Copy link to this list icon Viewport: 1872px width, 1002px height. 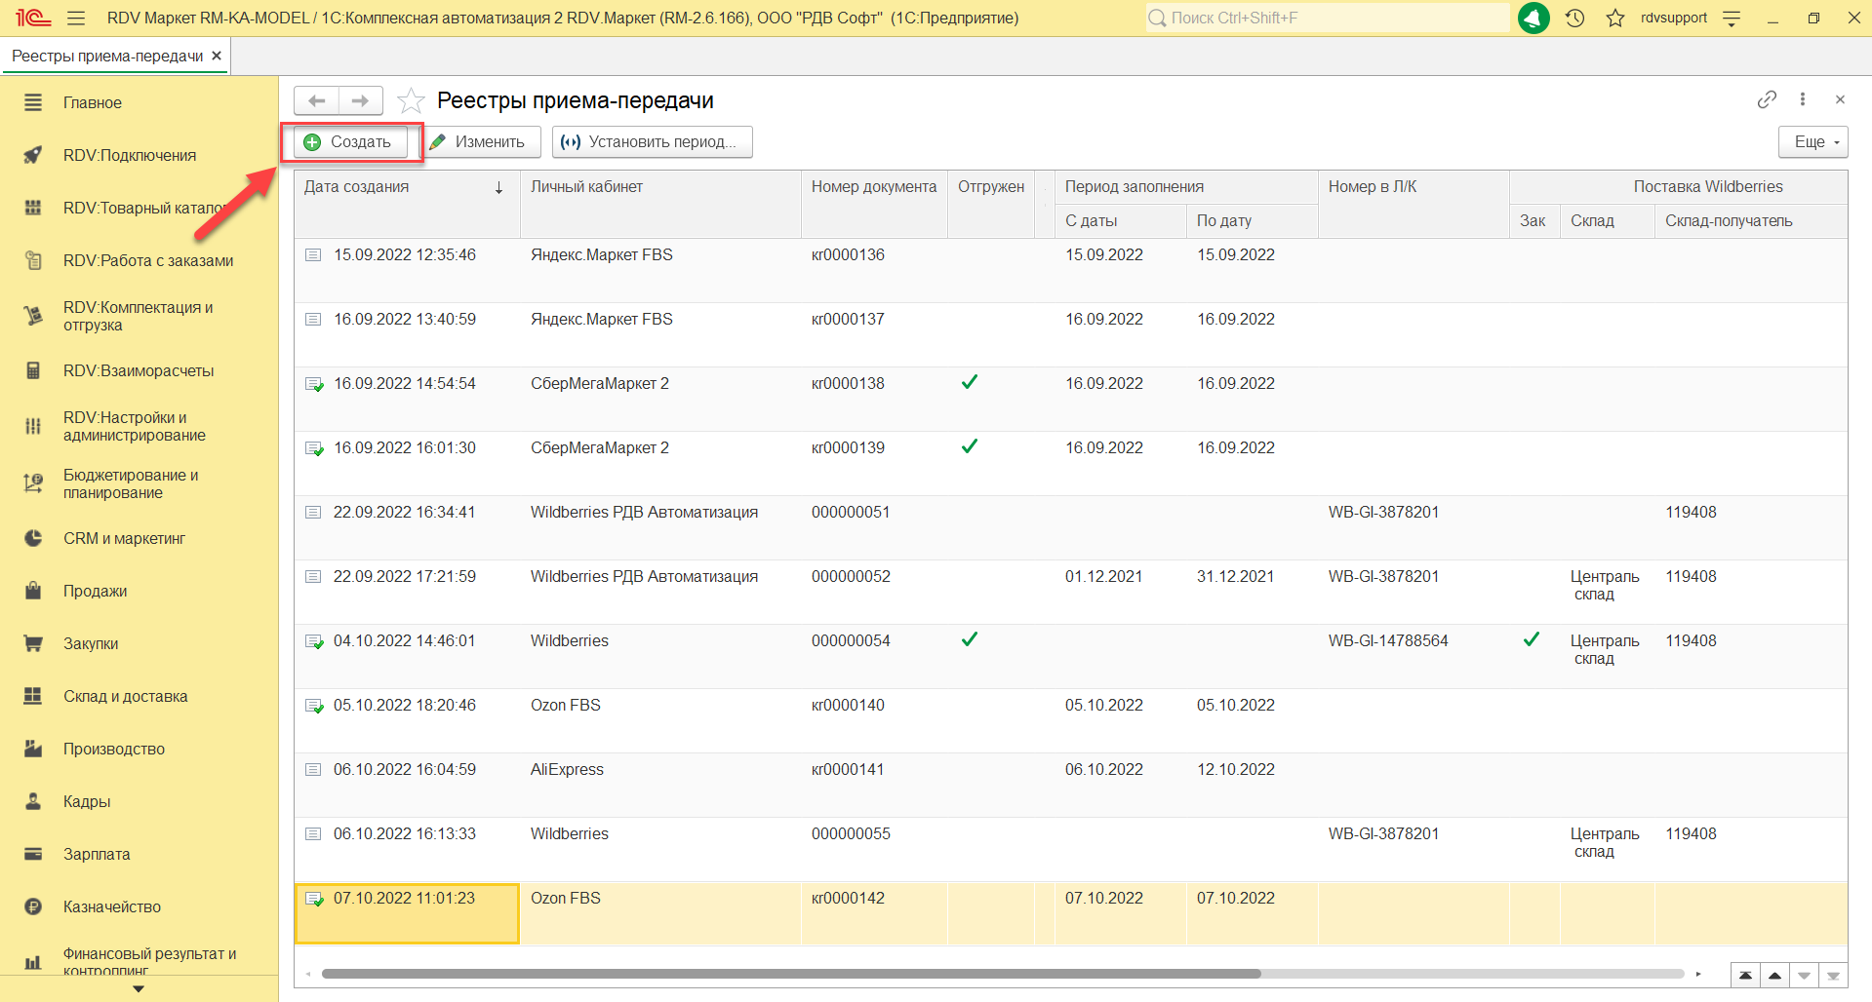[x=1767, y=99]
